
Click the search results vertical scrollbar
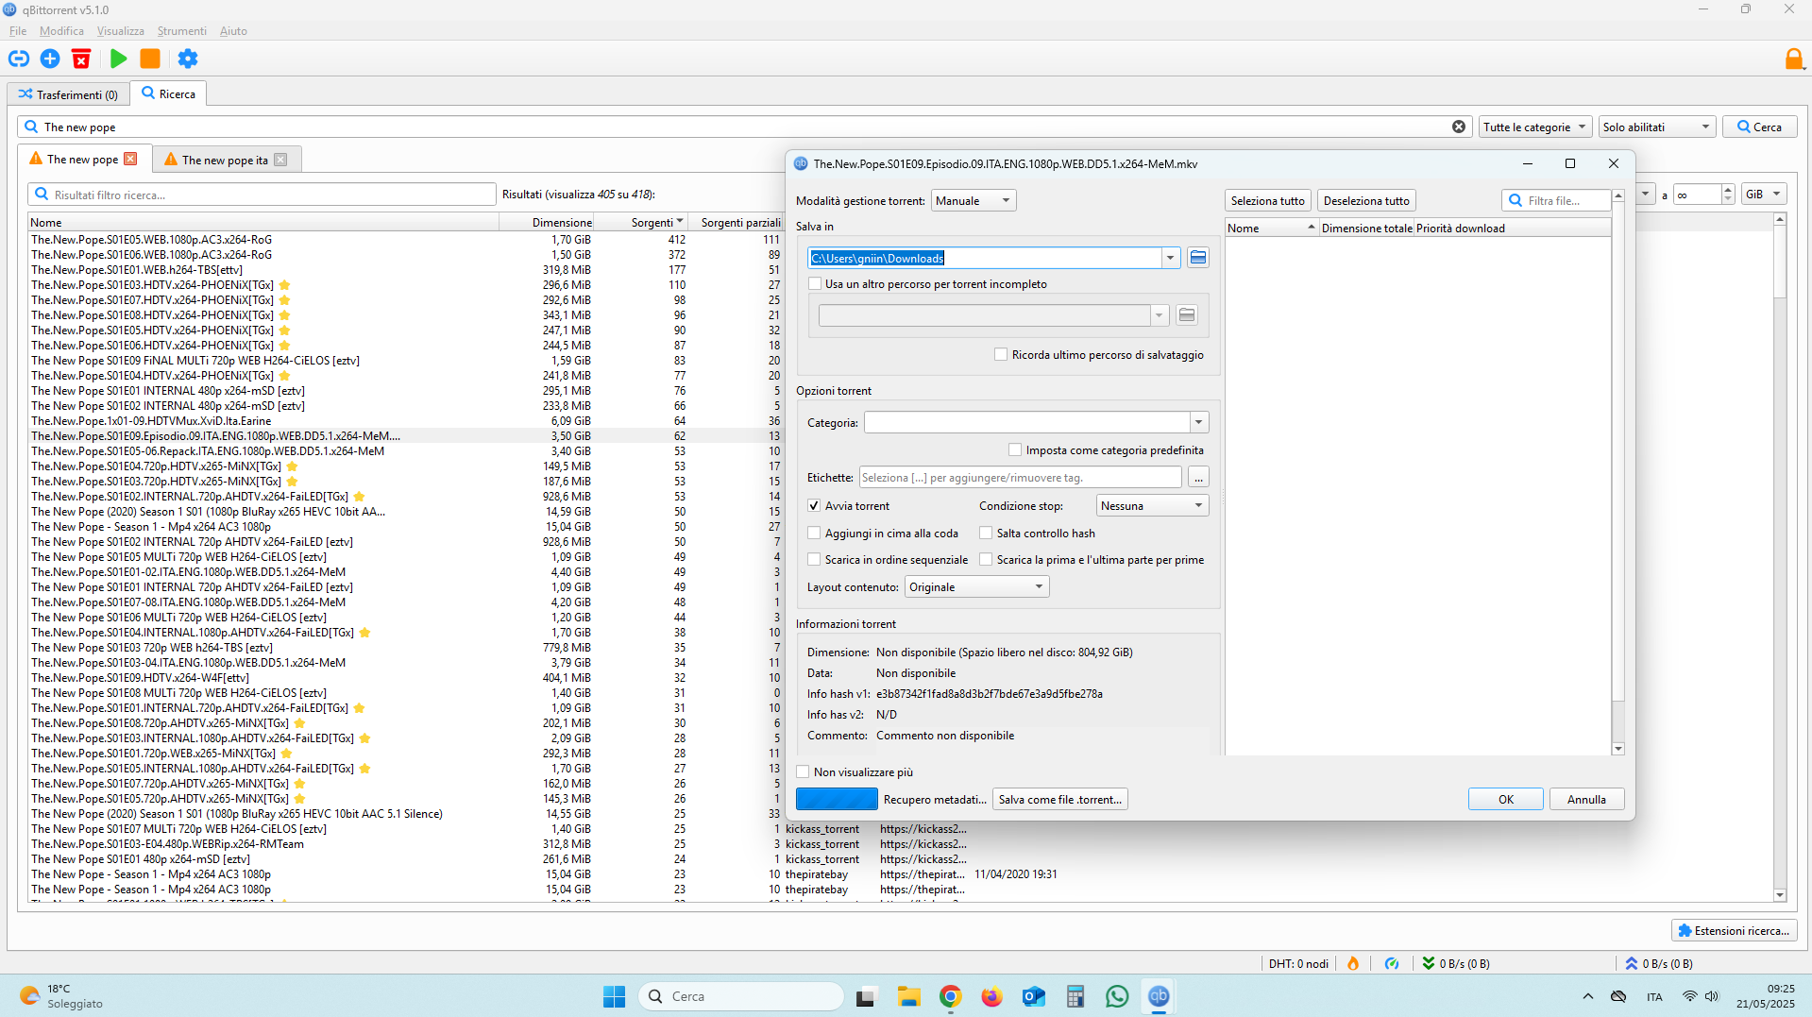(x=1780, y=557)
